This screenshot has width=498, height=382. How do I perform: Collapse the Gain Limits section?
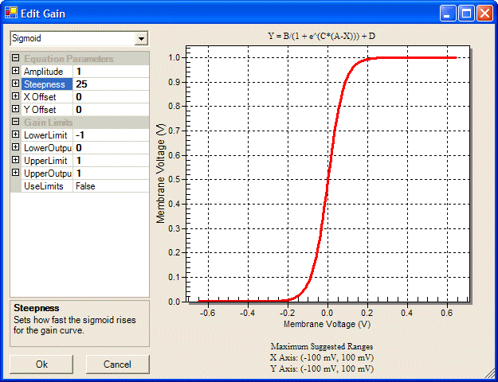16,122
